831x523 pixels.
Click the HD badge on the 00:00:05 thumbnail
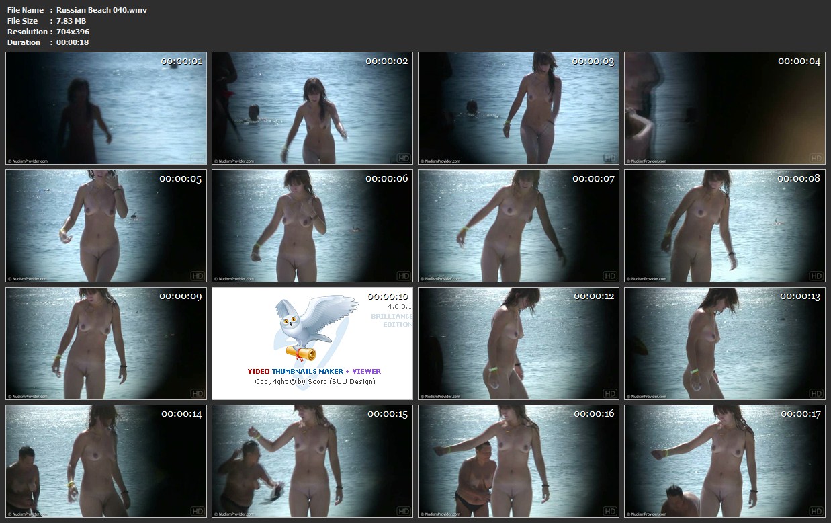[198, 276]
